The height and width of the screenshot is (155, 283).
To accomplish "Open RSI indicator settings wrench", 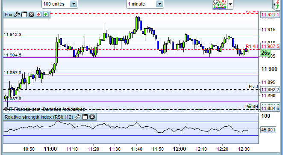I will point(77,117).
